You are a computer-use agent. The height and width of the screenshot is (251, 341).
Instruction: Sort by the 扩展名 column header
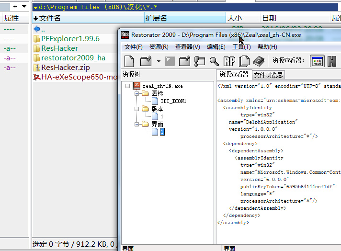(x=185, y=18)
